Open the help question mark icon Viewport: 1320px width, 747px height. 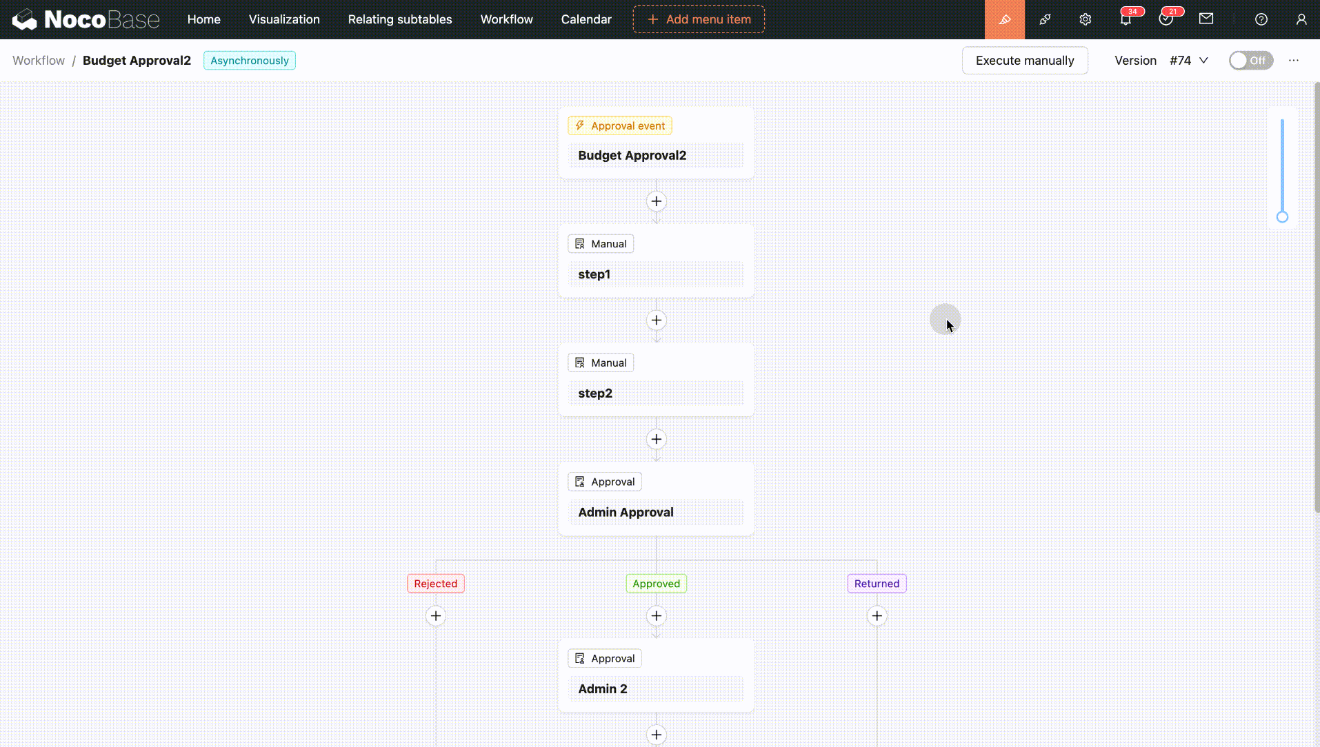pyautogui.click(x=1262, y=19)
